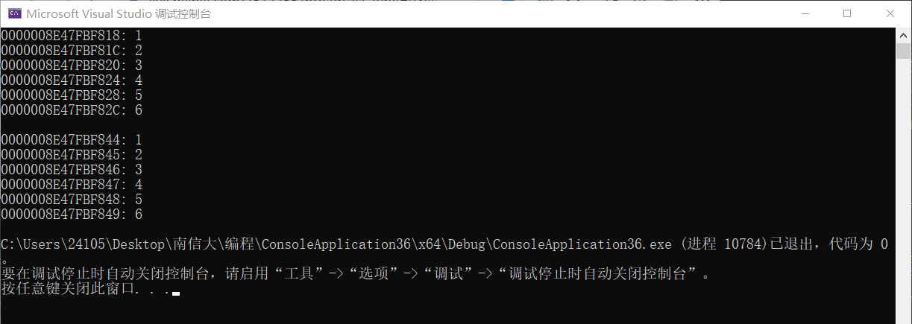The image size is (912, 324).
Task: Click the scrollbar up arrow
Action: coord(904,35)
